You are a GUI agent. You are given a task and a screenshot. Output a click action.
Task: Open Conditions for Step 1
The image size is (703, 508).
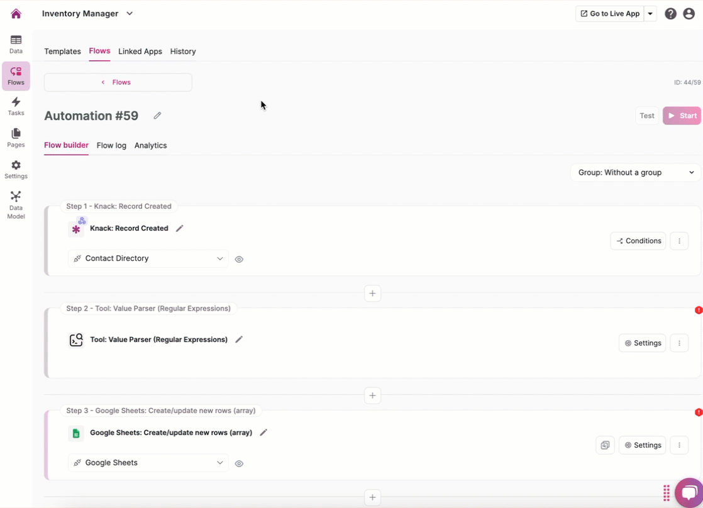[x=638, y=241]
